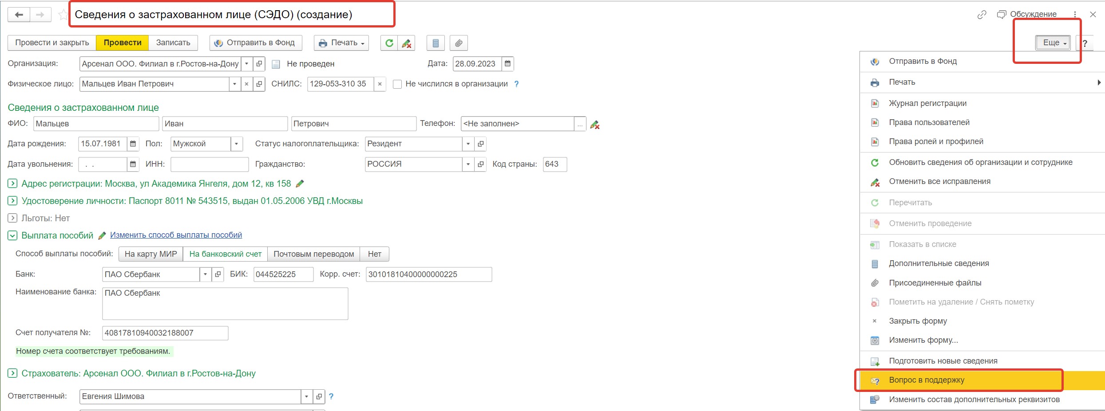Click help question mark beside Не числился checkbox
This screenshot has width=1105, height=411.
tap(516, 84)
